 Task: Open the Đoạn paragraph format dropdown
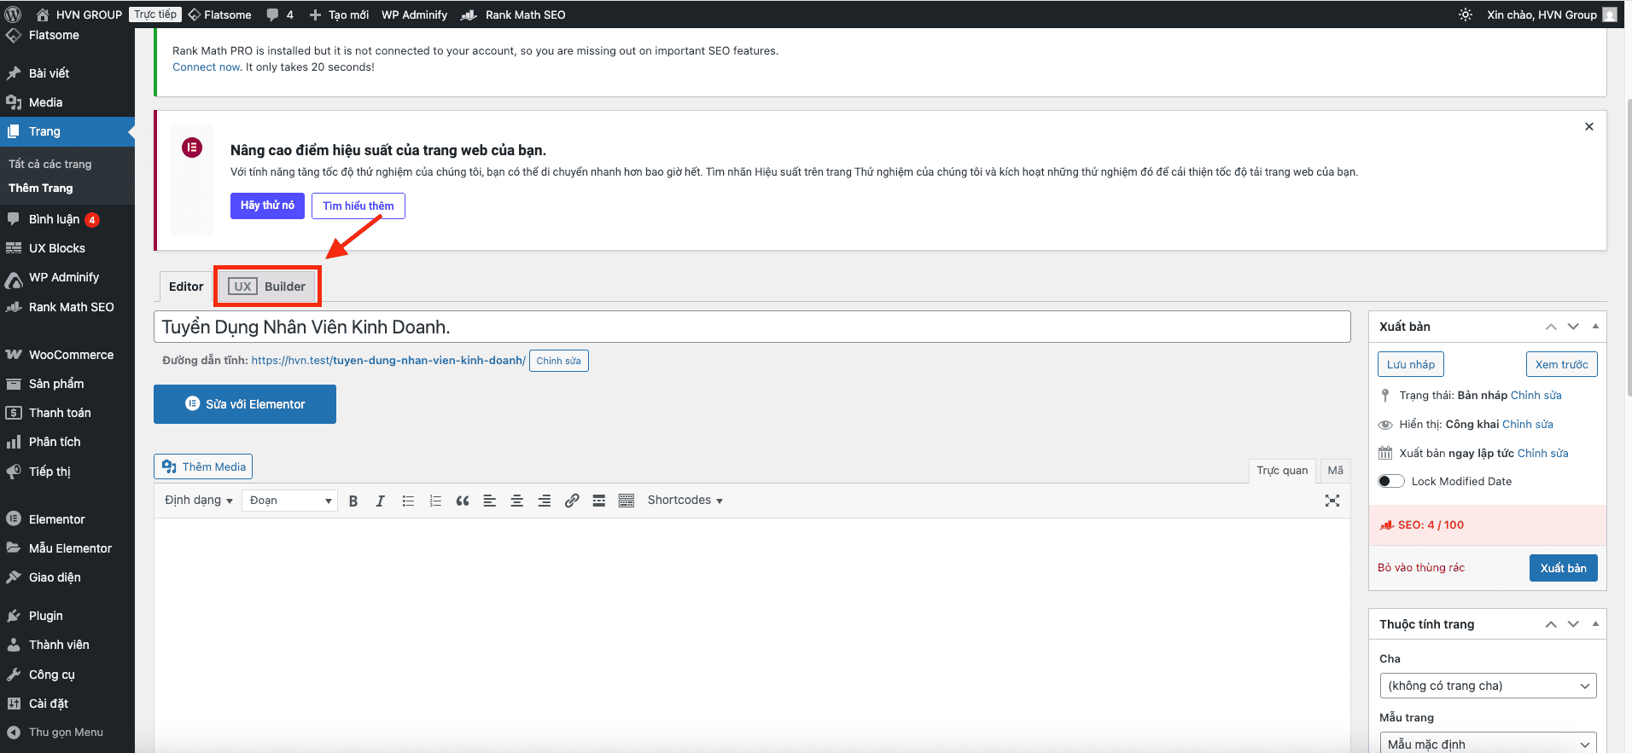[290, 501]
